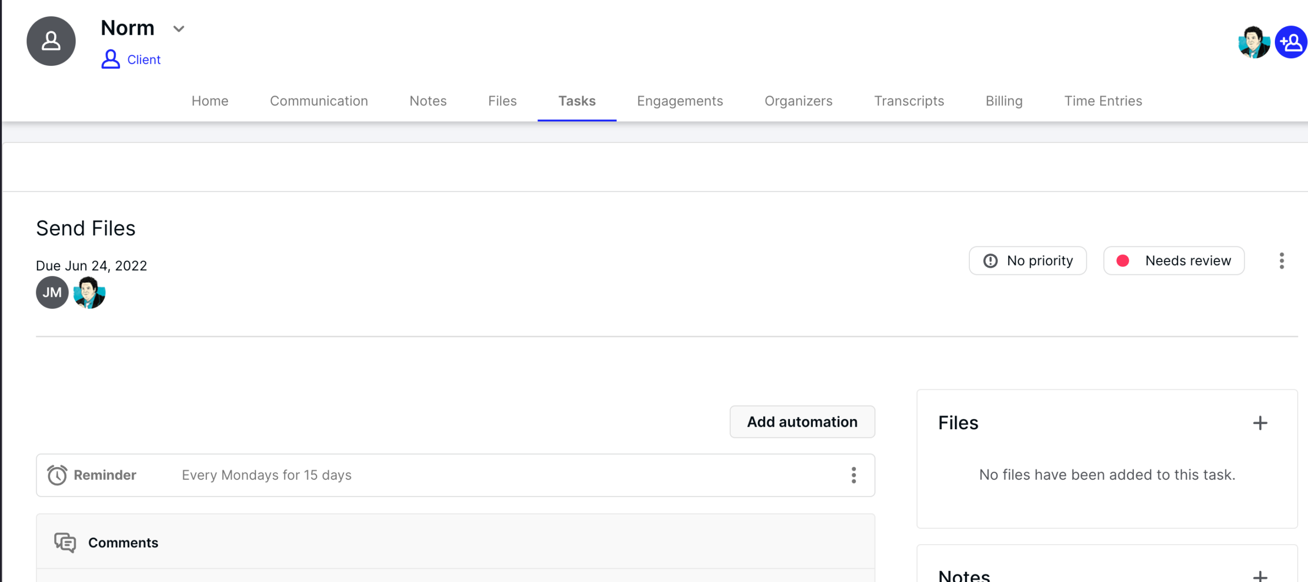The image size is (1308, 582).
Task: Open the Engagements tab
Action: click(x=680, y=101)
